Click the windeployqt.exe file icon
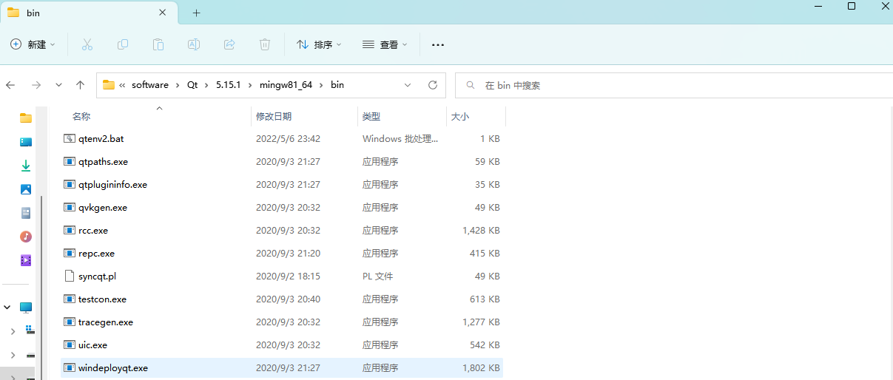This screenshot has height=380, width=893. 70,367
